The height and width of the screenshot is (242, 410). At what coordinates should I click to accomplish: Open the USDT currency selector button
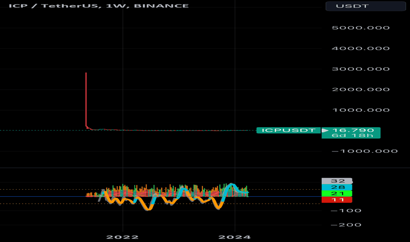365,6
